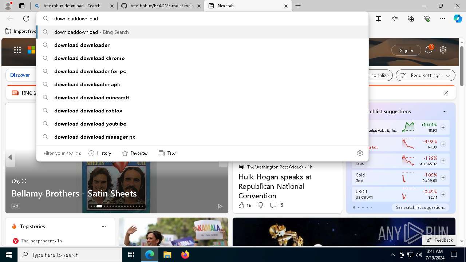Add USOIL to the watchlist
The image size is (466, 262).
(x=443, y=194)
